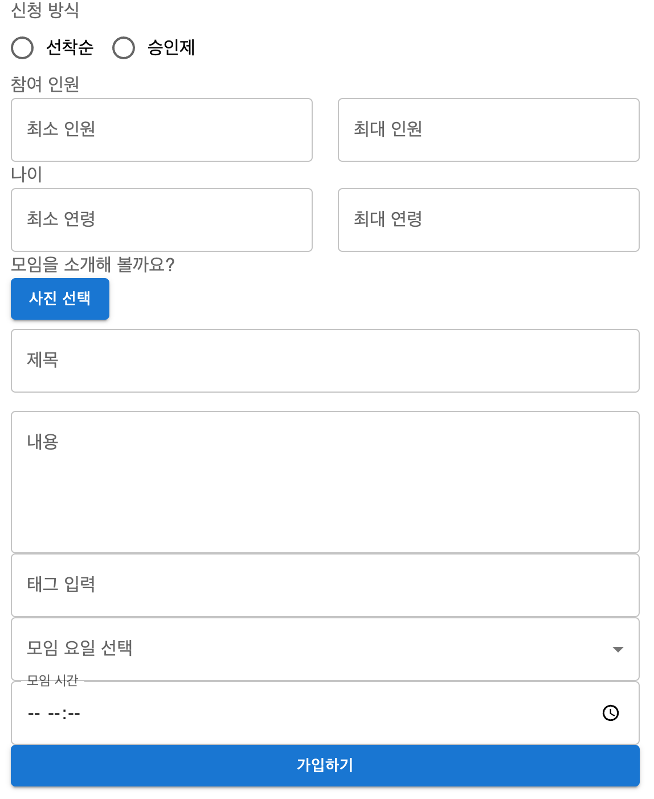Screen dimensions: 654x799
Task: Open the 모임 요일 선택 combo box
Action: tap(325, 649)
